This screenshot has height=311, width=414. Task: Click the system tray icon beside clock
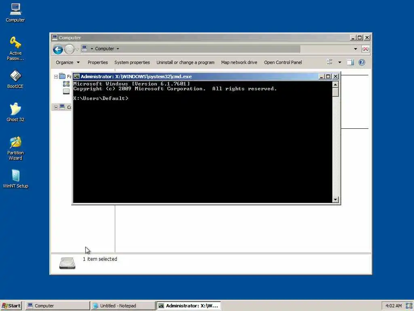click(x=409, y=306)
